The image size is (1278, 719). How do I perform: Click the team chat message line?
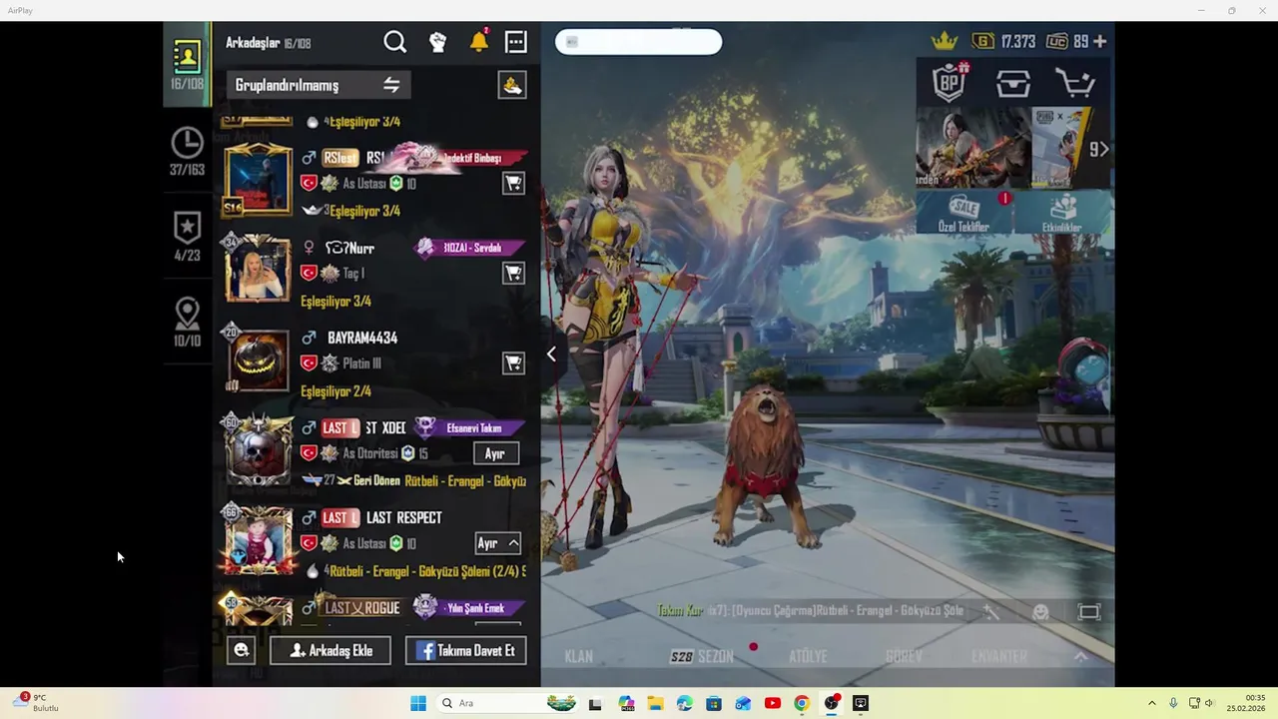[810, 611]
